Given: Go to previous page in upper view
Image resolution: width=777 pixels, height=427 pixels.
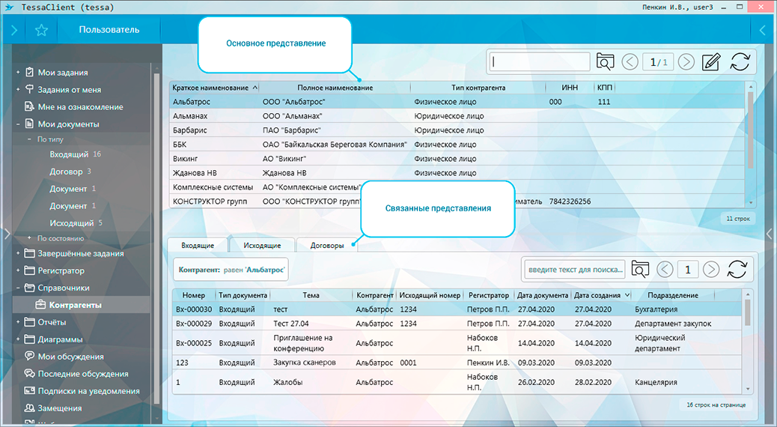Looking at the screenshot, I should pos(630,61).
